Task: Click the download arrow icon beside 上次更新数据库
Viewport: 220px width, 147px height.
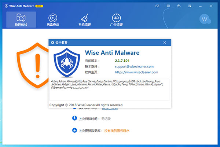Action: click(x=74, y=130)
